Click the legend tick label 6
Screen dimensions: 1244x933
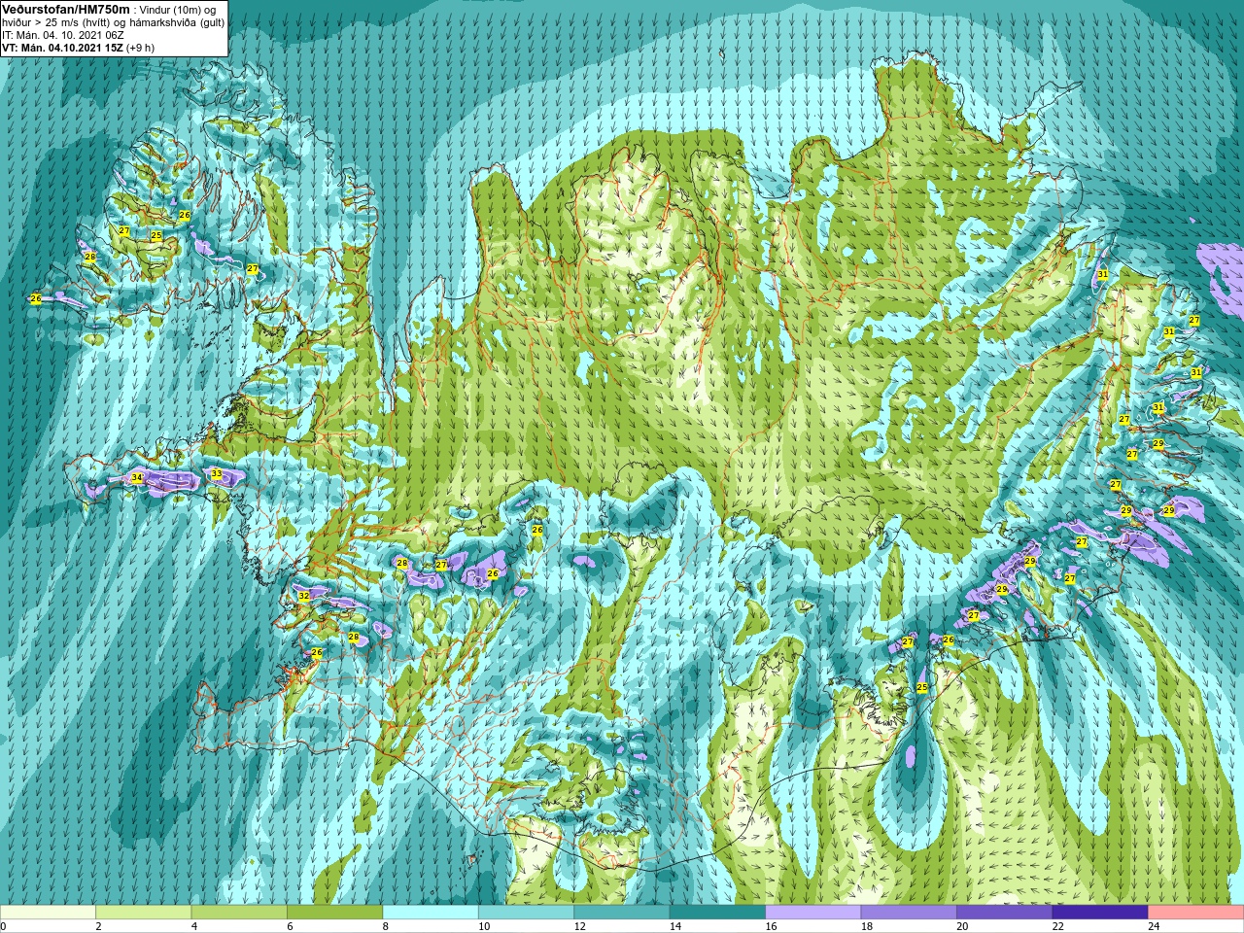[x=291, y=926]
